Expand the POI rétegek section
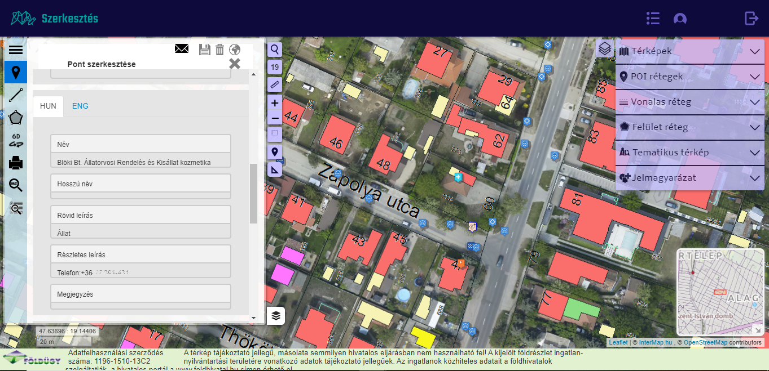The width and height of the screenshot is (769, 371). click(x=689, y=77)
